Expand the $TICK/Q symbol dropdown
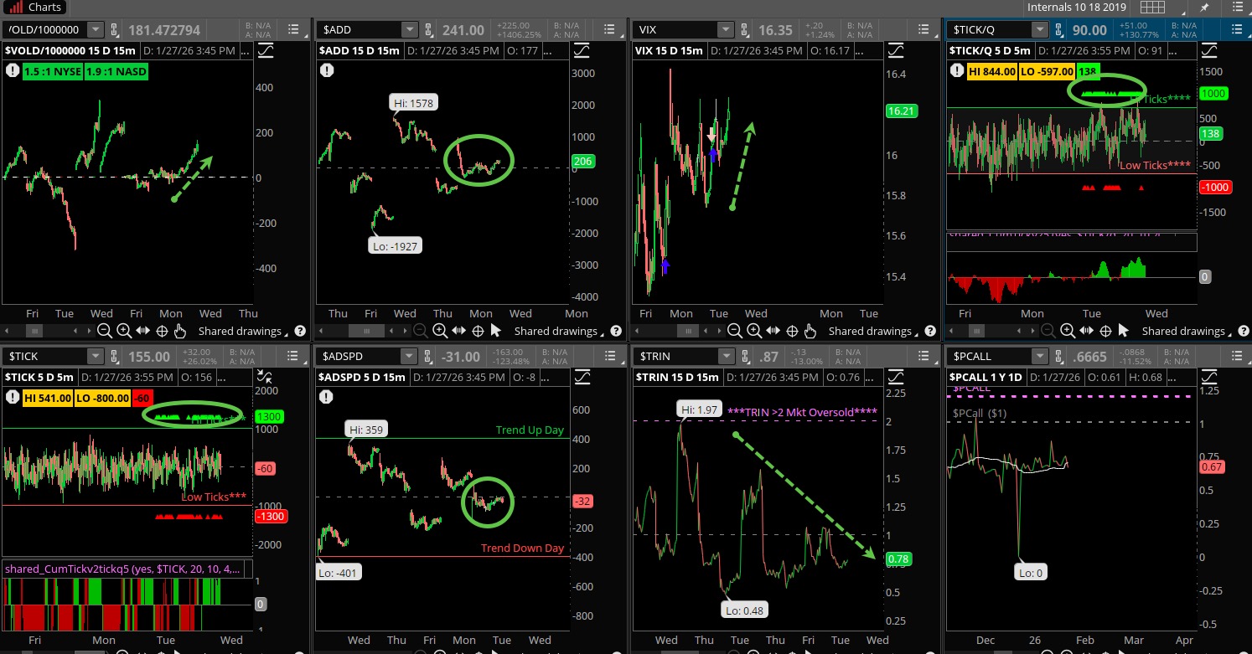The height and width of the screenshot is (654, 1252). click(x=1039, y=30)
